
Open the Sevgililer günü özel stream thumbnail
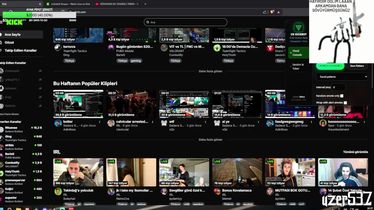[x=184, y=172]
